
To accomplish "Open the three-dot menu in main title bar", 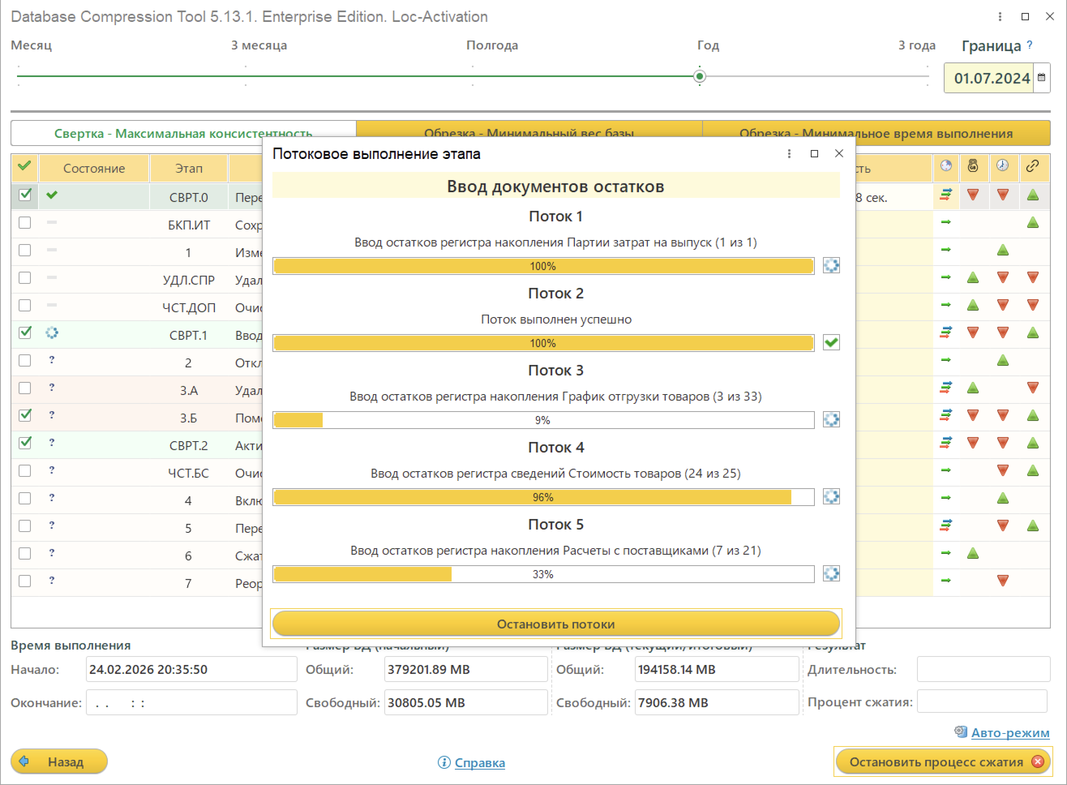I will [x=1000, y=17].
